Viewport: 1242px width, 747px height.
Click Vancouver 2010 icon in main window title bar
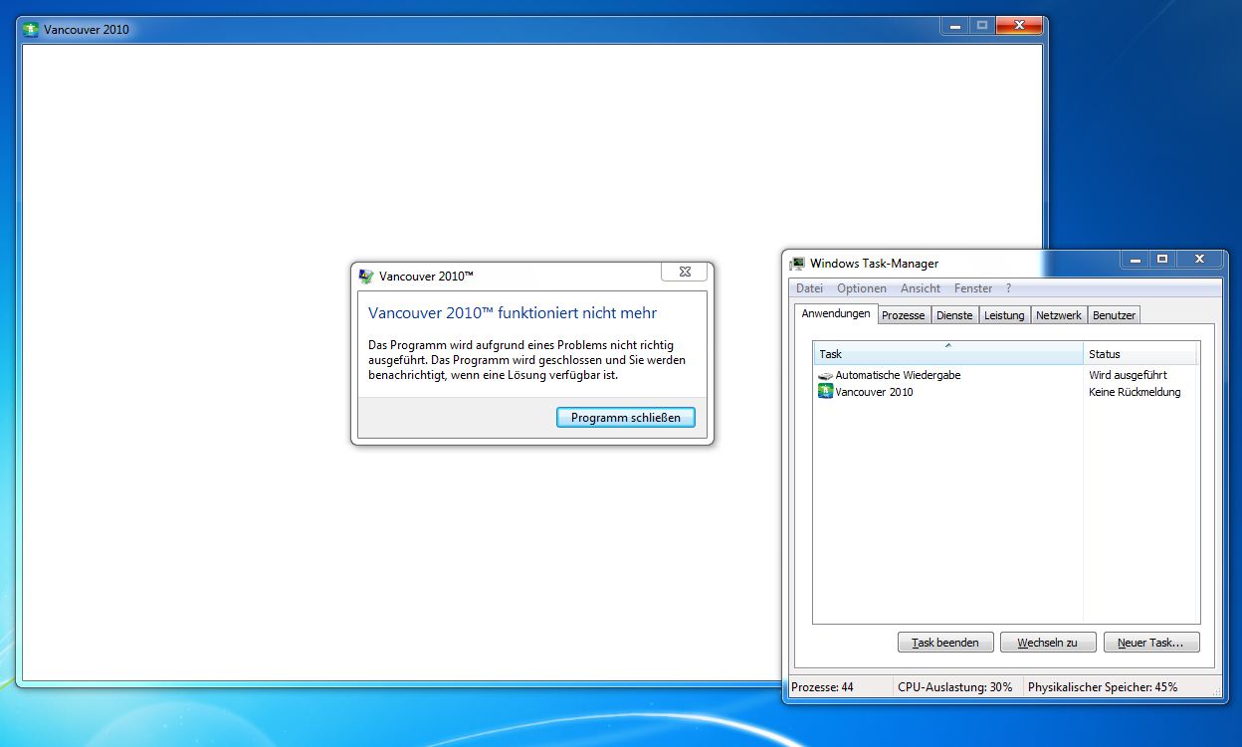33,30
